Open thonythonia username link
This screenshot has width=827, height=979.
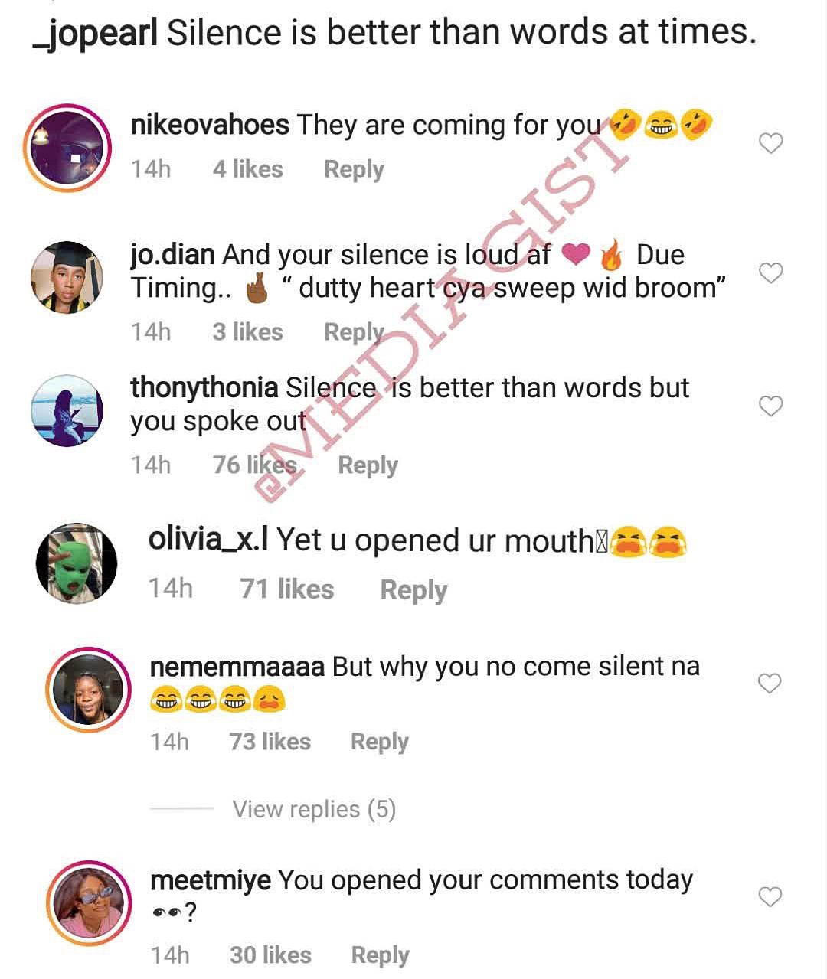(x=204, y=388)
